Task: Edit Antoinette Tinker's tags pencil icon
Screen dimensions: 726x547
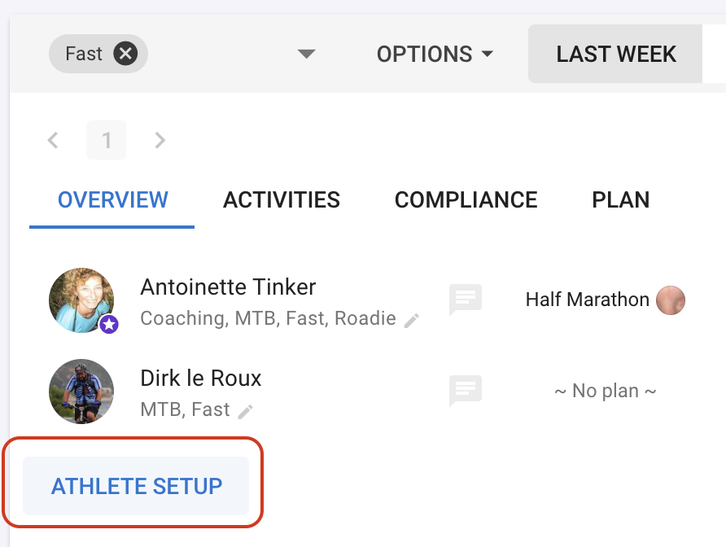Action: (x=412, y=320)
